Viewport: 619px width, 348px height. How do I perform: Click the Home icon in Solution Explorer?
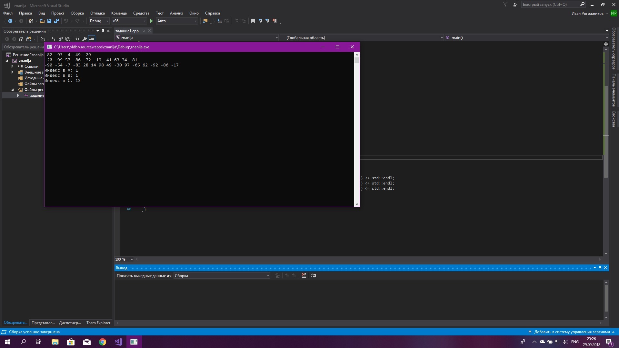click(x=21, y=39)
